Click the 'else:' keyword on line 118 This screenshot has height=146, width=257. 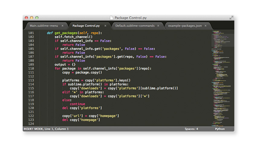coord(67,100)
